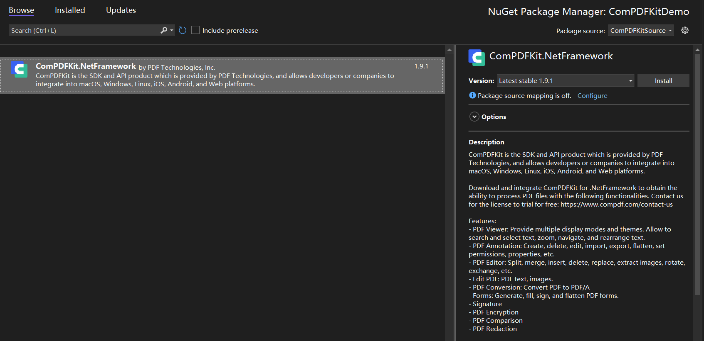
Task: Enable Include prerelease checkbox
Action: [x=195, y=30]
